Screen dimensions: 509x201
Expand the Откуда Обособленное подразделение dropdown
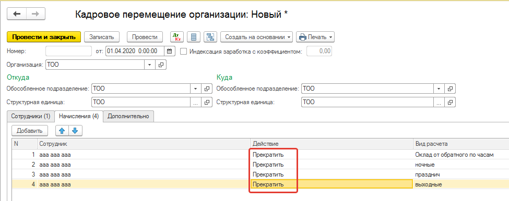pyautogui.click(x=195, y=89)
